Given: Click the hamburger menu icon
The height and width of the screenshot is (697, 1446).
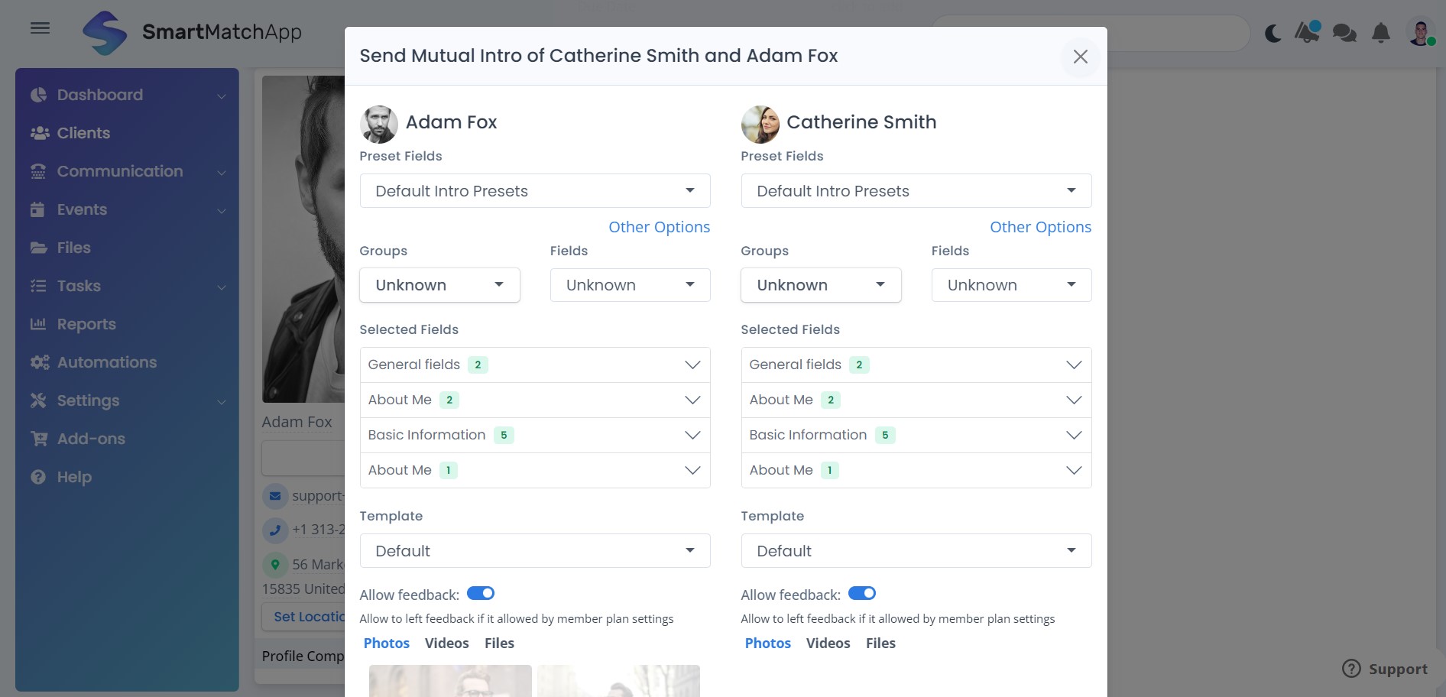Looking at the screenshot, I should [40, 28].
